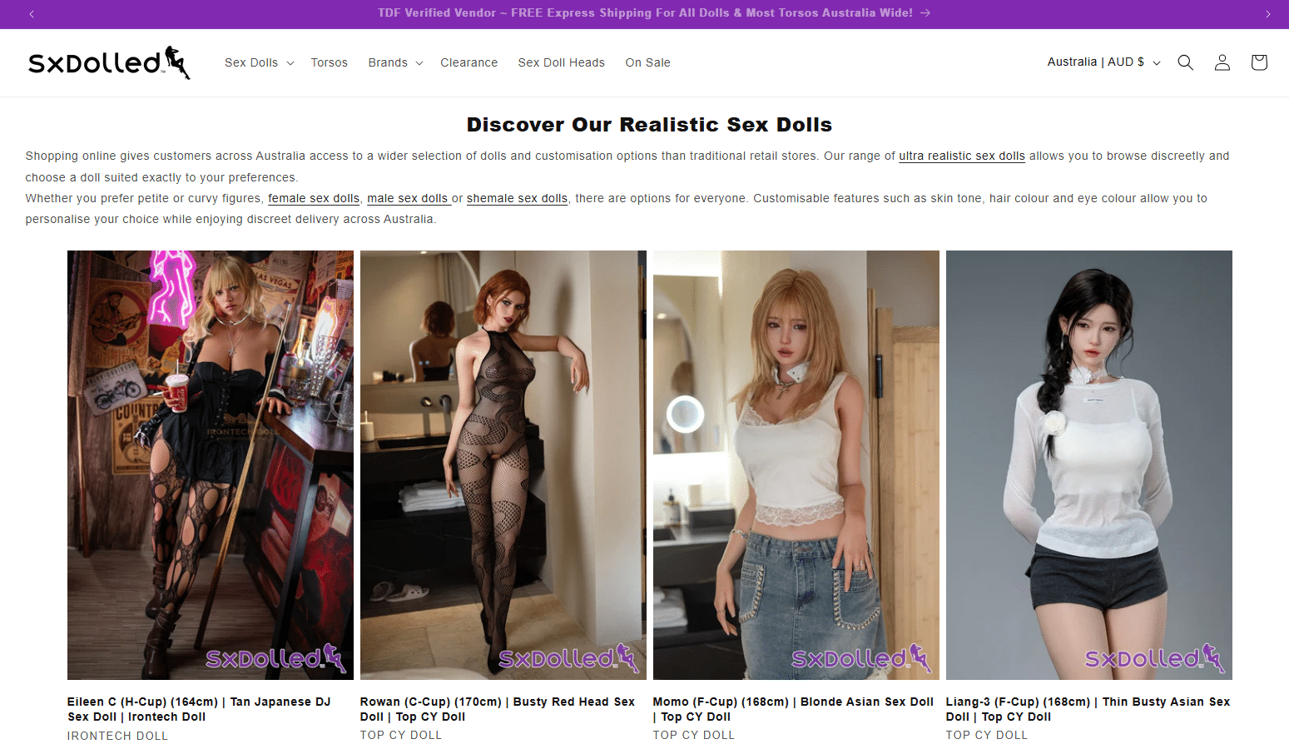Follow the 'ultra realistic sex dolls' link
1289x749 pixels.
[x=962, y=156]
